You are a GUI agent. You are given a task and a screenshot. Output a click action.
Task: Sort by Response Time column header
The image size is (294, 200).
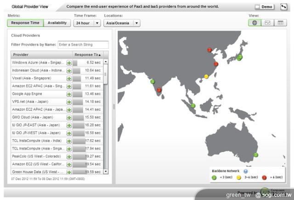tap(88, 55)
